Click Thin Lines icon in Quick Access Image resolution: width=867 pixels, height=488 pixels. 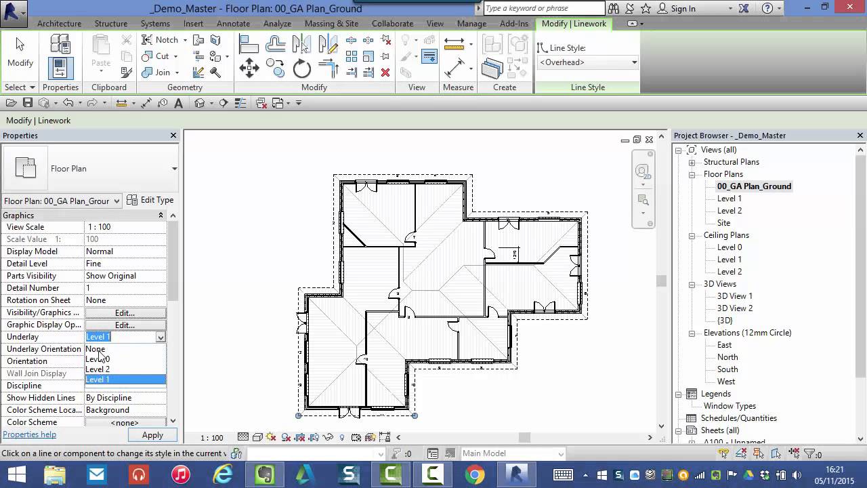[240, 103]
